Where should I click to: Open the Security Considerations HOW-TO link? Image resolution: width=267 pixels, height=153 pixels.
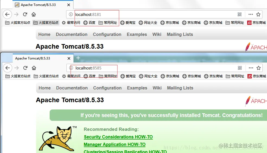point(118,137)
